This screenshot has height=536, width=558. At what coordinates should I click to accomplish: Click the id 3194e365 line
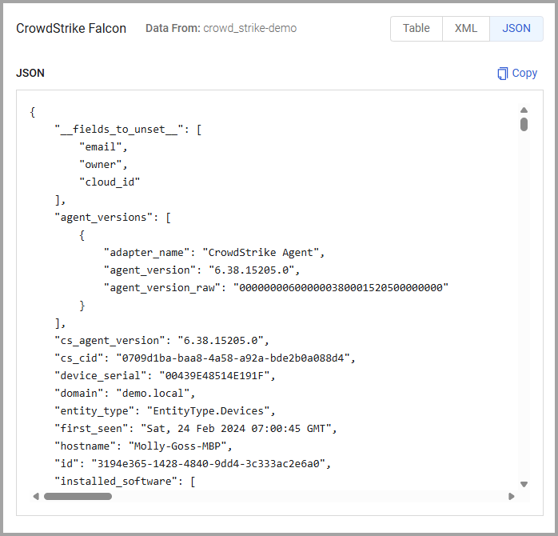point(193,464)
